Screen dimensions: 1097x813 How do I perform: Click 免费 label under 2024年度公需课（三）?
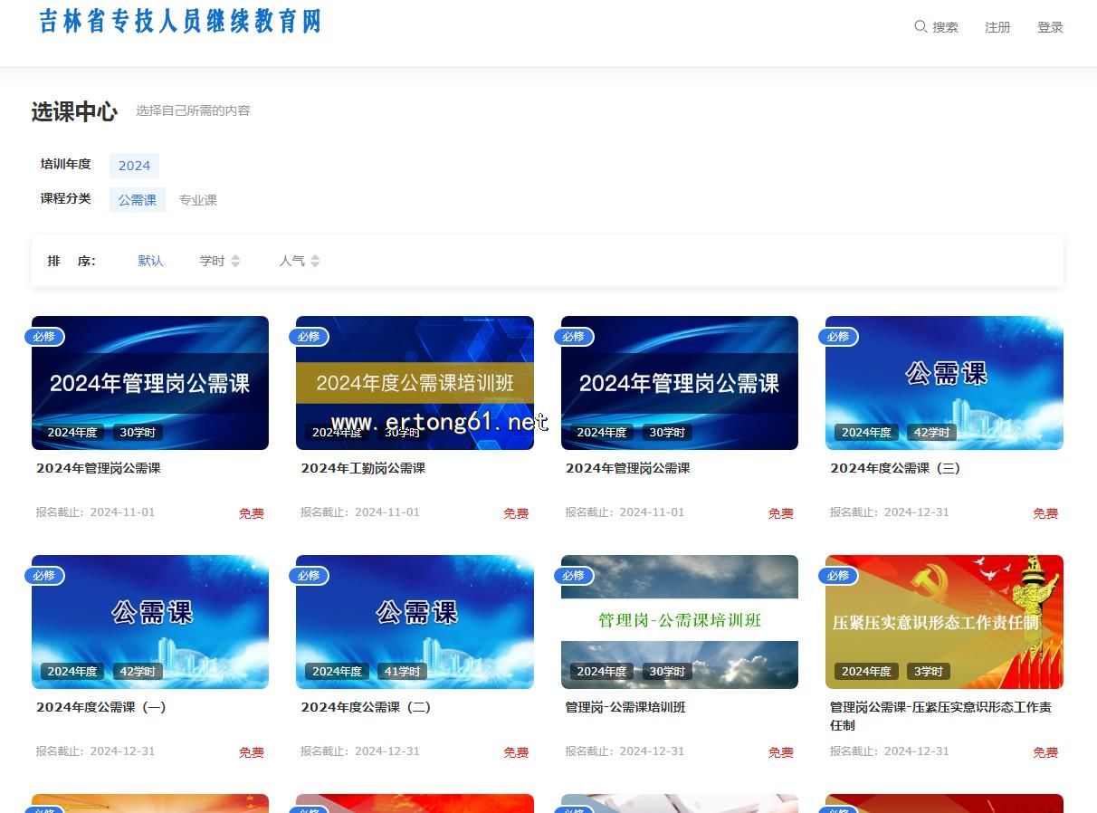1045,513
